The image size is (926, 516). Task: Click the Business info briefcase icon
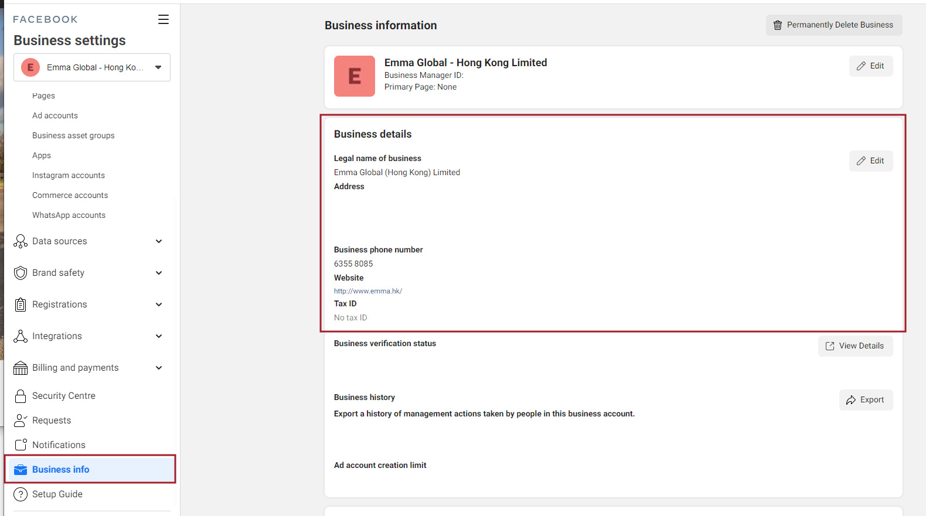pyautogui.click(x=21, y=470)
